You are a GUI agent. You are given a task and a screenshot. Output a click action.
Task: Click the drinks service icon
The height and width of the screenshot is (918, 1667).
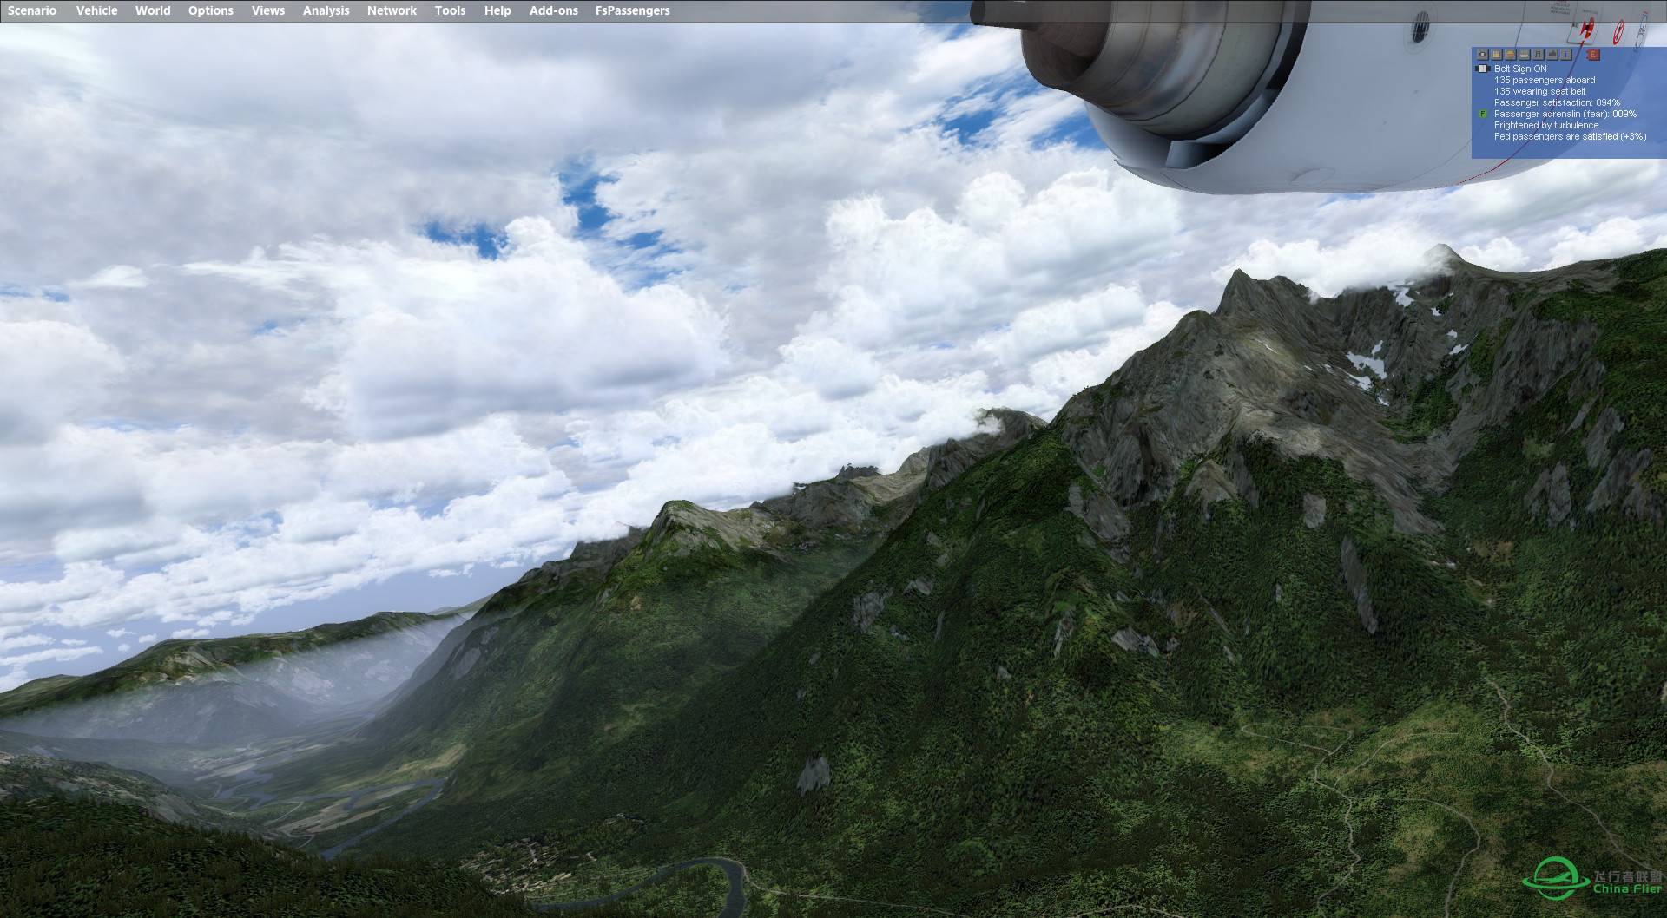(x=1496, y=55)
